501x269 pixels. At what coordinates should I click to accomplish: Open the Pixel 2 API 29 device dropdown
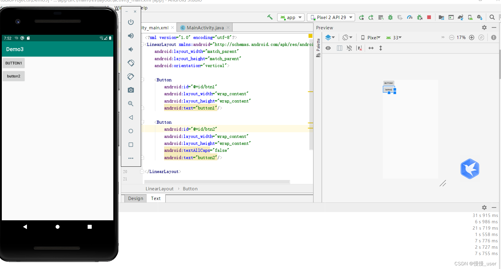pyautogui.click(x=331, y=17)
